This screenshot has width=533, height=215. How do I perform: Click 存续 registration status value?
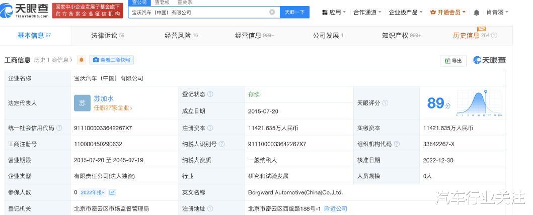254,94
